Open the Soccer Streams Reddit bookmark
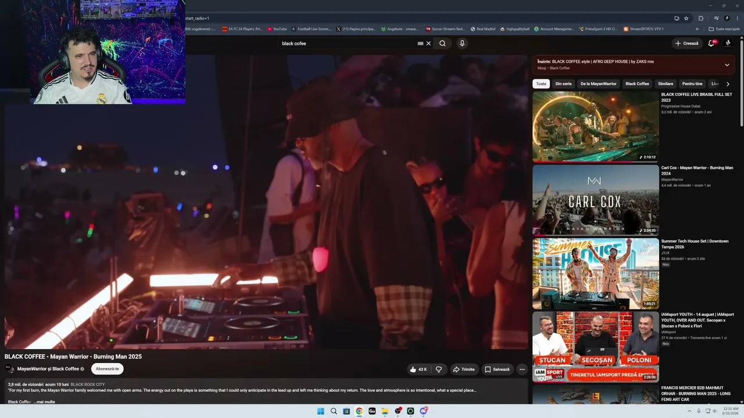The width and height of the screenshot is (744, 418). pyautogui.click(x=445, y=28)
